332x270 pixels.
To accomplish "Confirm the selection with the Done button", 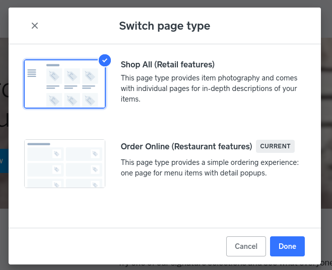I will point(287,246).
